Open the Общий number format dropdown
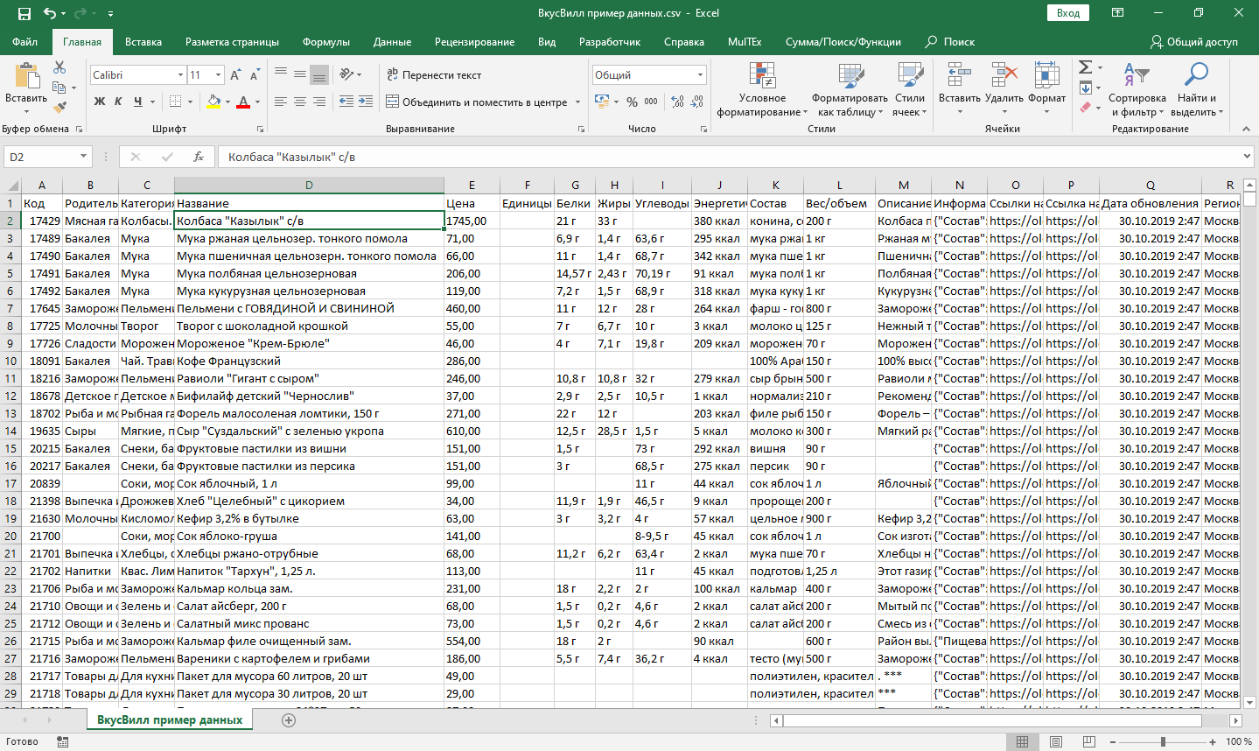This screenshot has height=751, width=1259. pos(700,75)
